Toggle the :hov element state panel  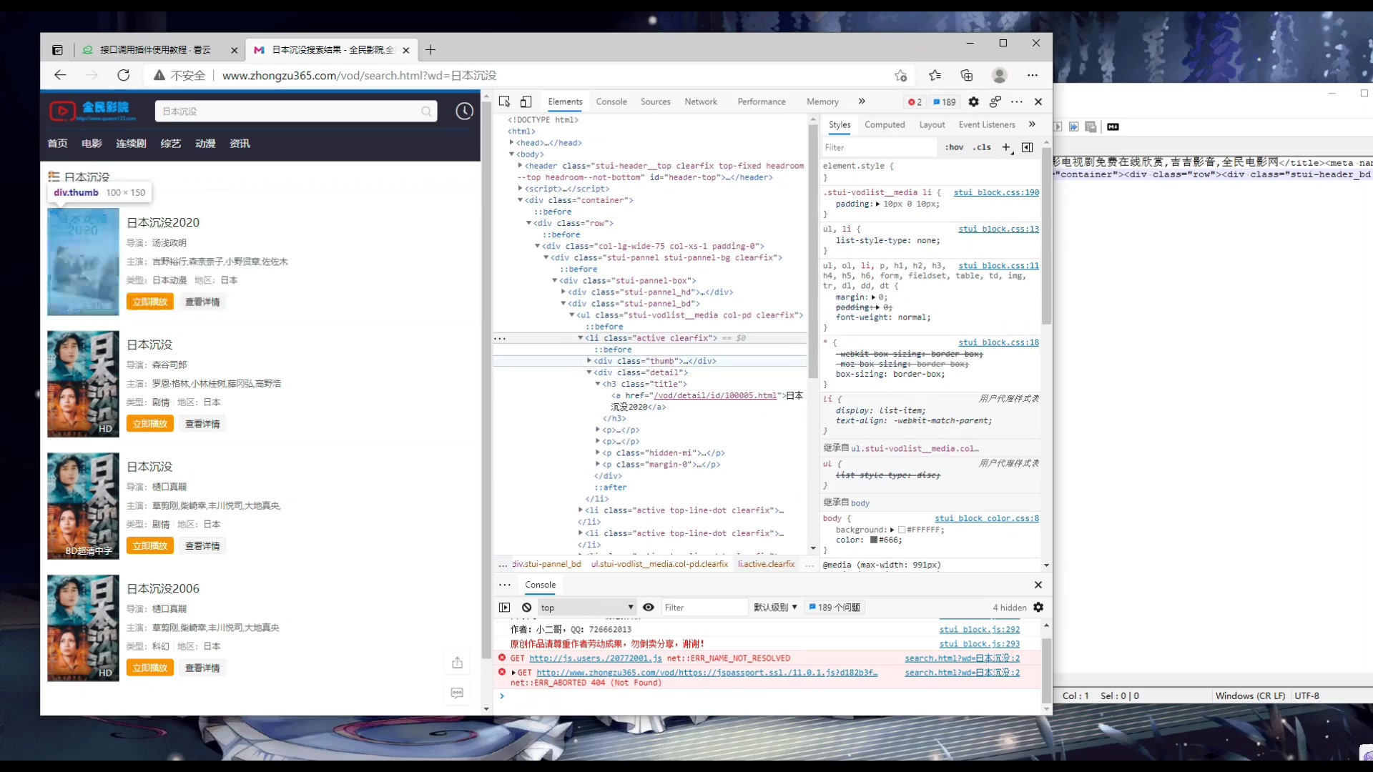pos(954,147)
